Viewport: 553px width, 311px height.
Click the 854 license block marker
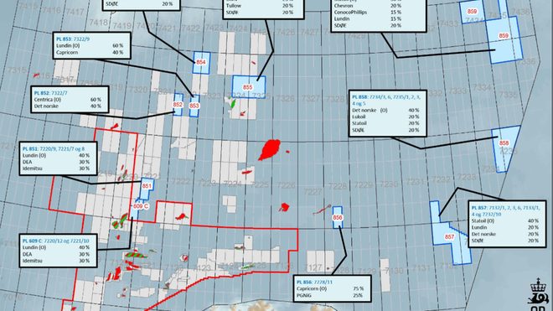pyautogui.click(x=201, y=63)
